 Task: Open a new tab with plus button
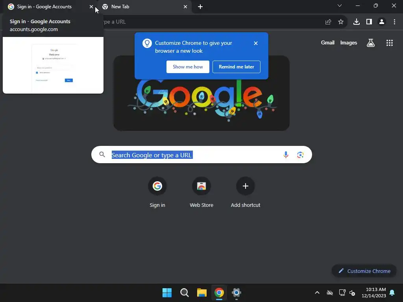point(200,7)
